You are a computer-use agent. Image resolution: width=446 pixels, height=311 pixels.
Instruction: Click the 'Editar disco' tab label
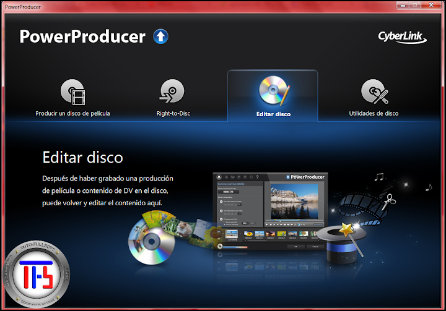pos(273,114)
